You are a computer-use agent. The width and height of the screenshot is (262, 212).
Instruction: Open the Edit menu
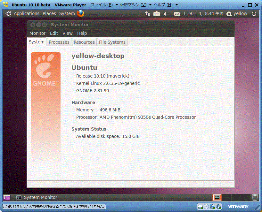[54, 33]
